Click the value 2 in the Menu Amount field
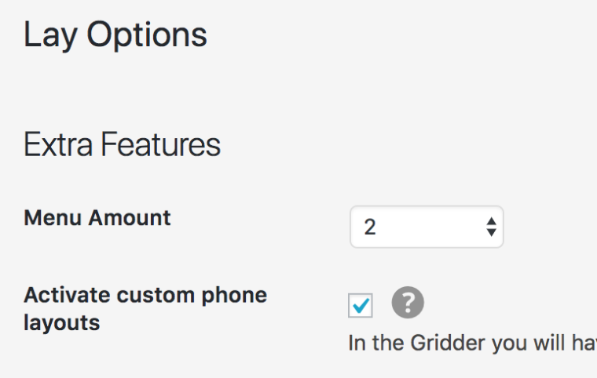The image size is (597, 378). pyautogui.click(x=370, y=227)
